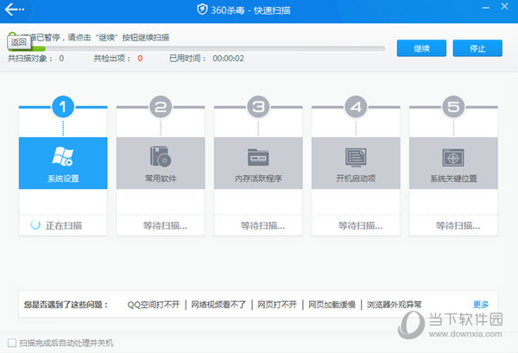Click the 360 shield logo icon
The width and height of the screenshot is (518, 353).
click(x=202, y=9)
